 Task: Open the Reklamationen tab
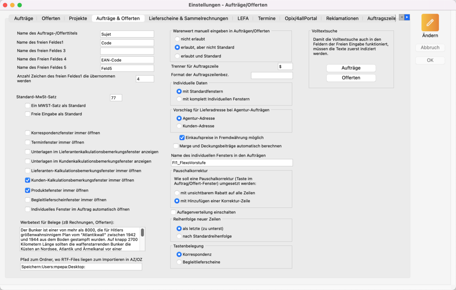342,18
